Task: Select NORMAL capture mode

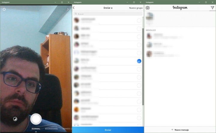Action: point(36,129)
